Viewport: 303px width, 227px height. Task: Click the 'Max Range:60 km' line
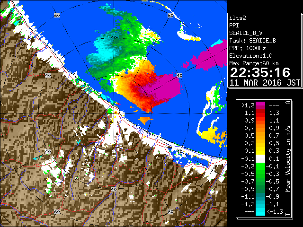pos(254,63)
